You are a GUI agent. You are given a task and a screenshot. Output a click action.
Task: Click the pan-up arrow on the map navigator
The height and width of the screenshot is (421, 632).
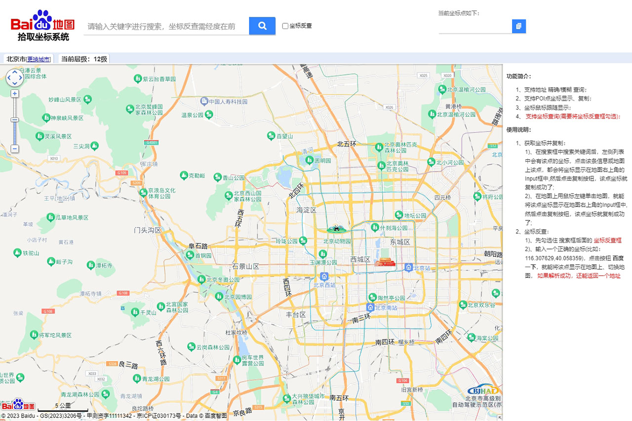point(15,72)
